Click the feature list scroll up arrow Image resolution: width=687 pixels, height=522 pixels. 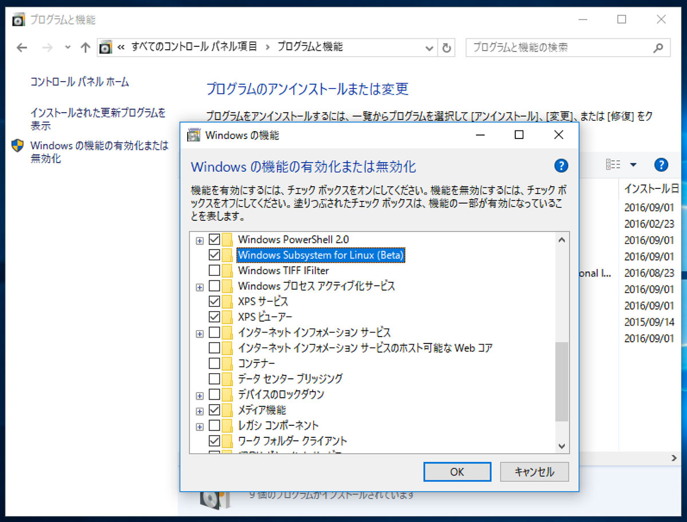click(562, 240)
